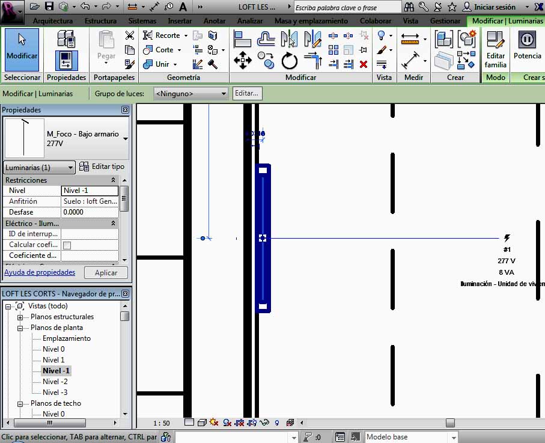
Task: Open the Anotar ribbon tab
Action: pos(215,21)
